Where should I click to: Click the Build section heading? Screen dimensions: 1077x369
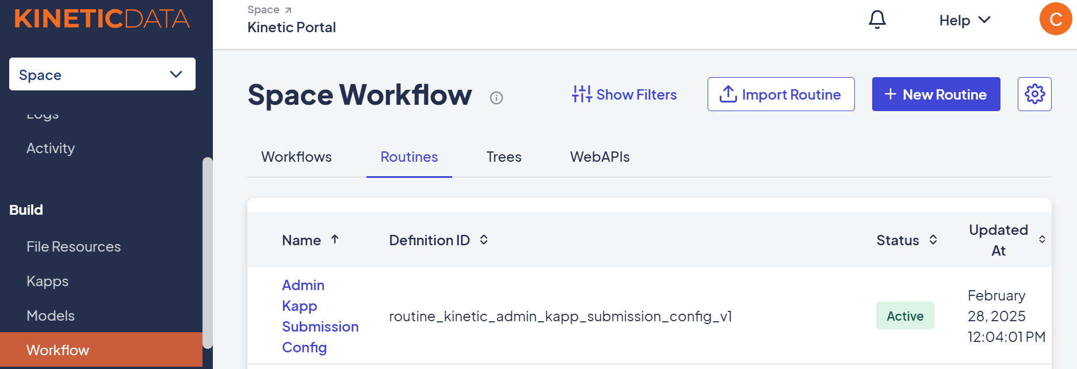pyautogui.click(x=26, y=210)
